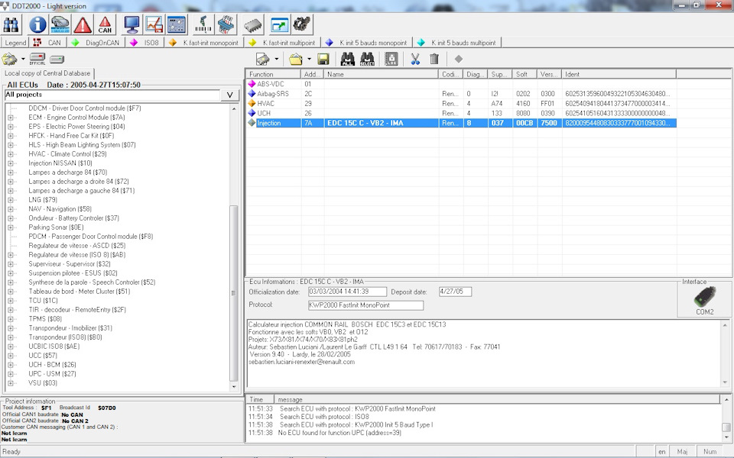Select the Injection row EDC 15C C
Viewport: 734px width, 458px height.
tap(461, 123)
